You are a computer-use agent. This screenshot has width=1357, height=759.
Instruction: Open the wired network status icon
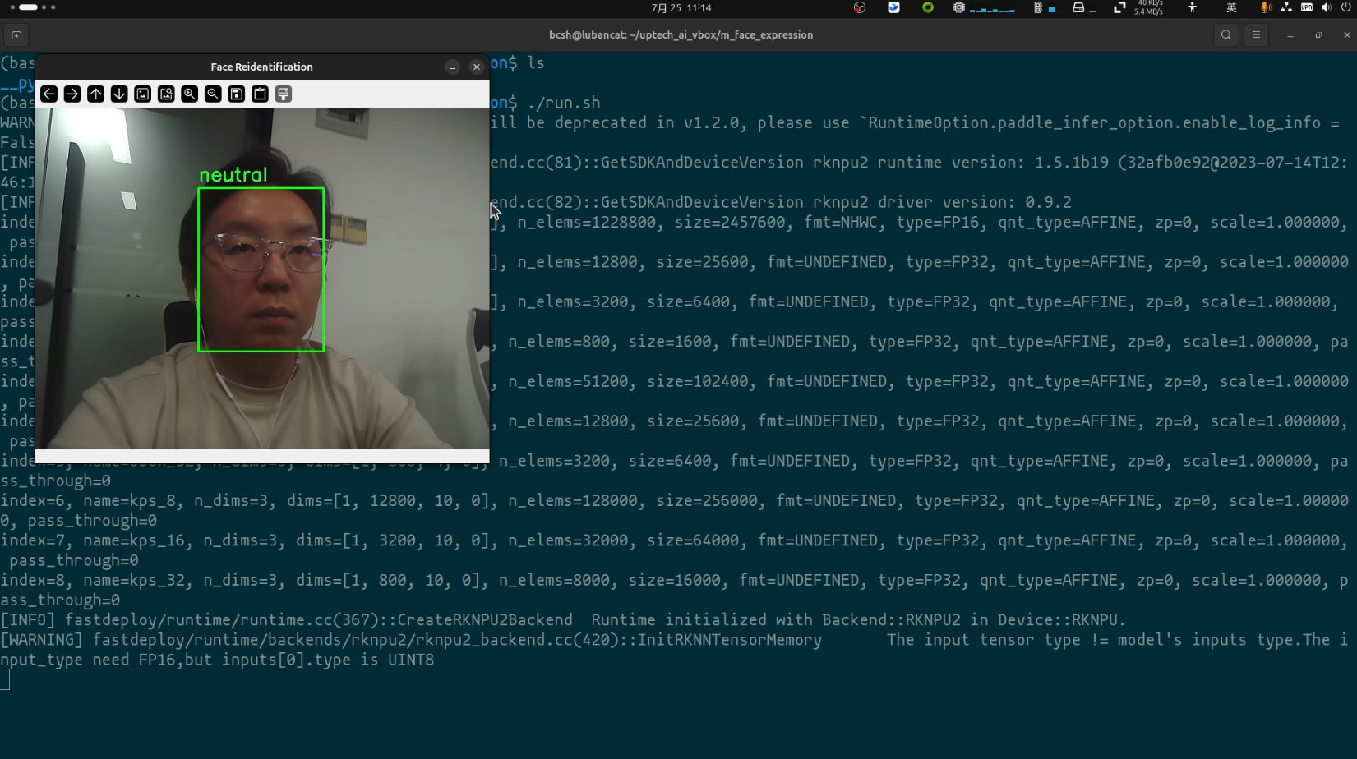point(1286,7)
